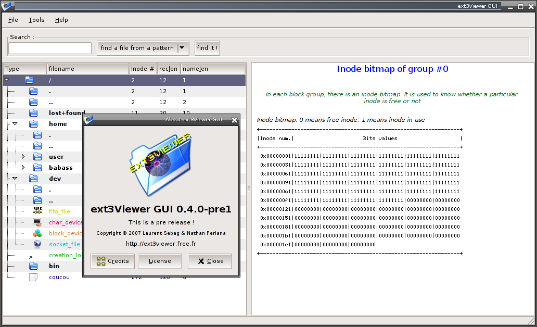This screenshot has width=537, height=327.
Task: Click the Credits button in About dialog
Action: [113, 261]
